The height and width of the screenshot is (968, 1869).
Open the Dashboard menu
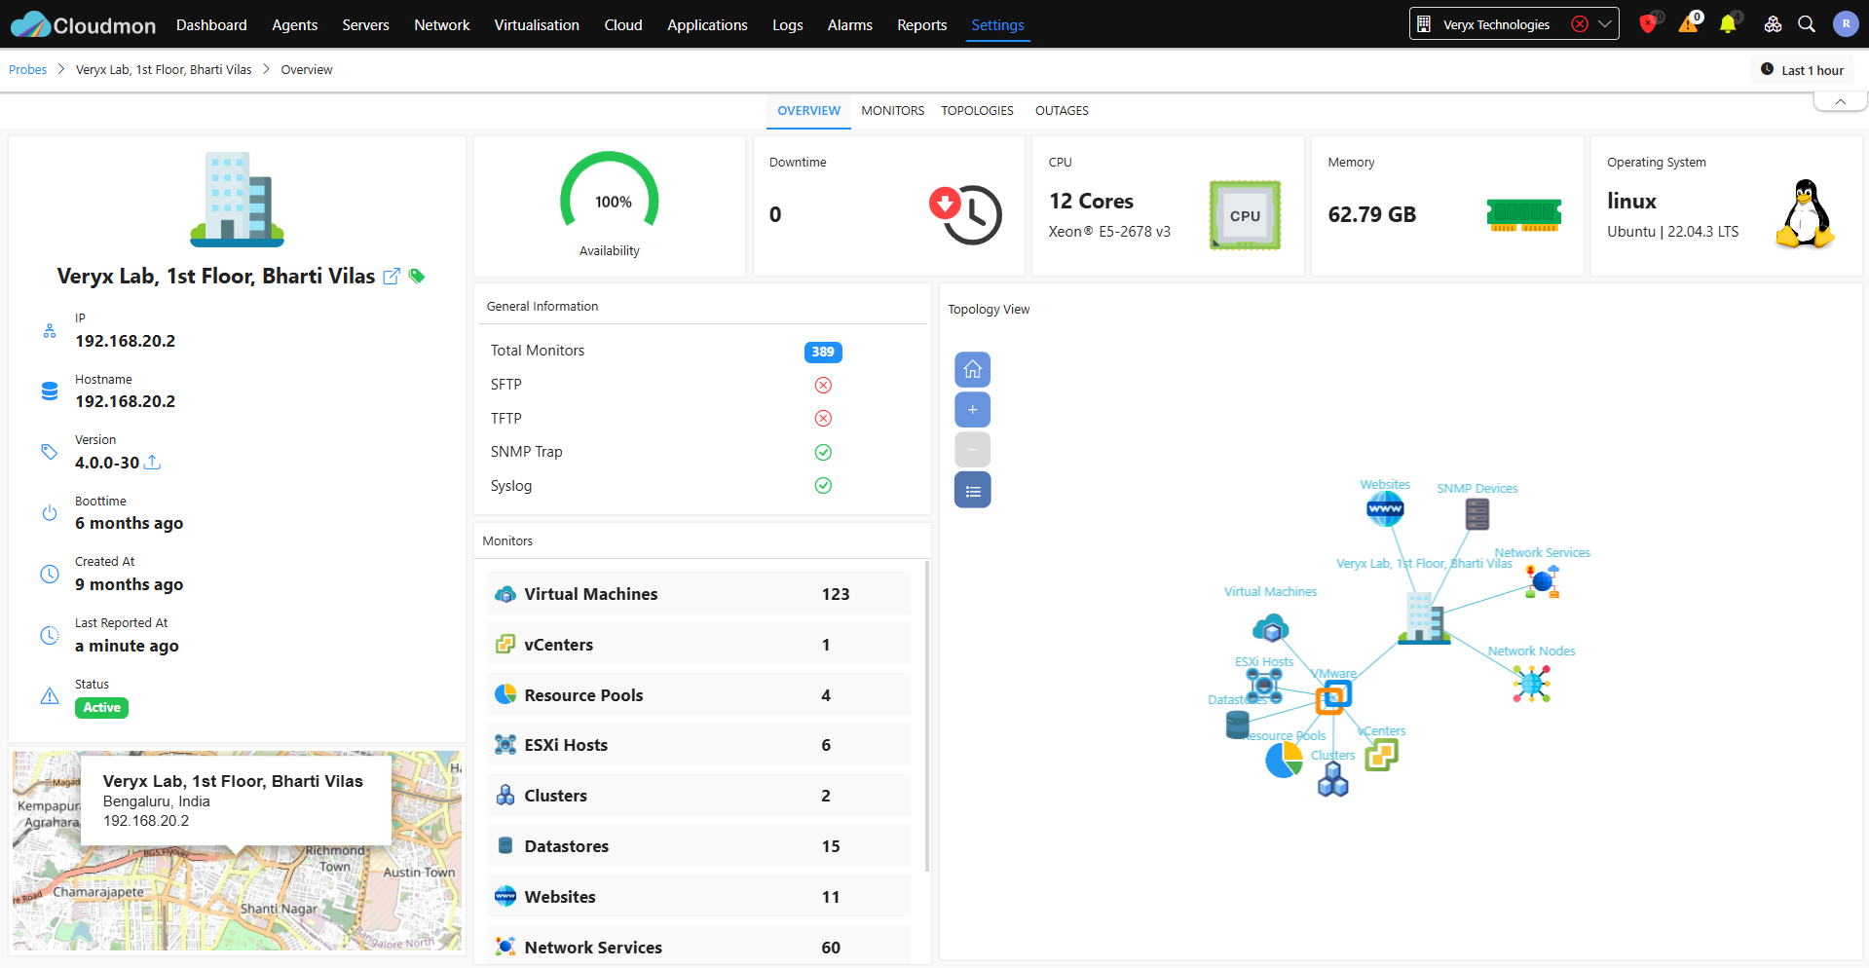click(211, 24)
